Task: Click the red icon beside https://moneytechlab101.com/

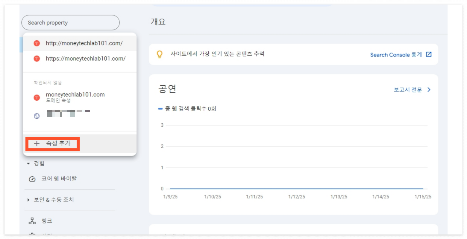Action: 37,59
